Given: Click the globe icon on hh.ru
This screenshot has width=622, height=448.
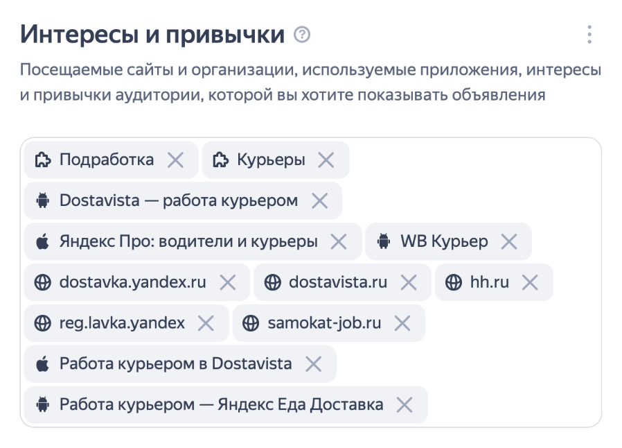Looking at the screenshot, I should coord(454,282).
